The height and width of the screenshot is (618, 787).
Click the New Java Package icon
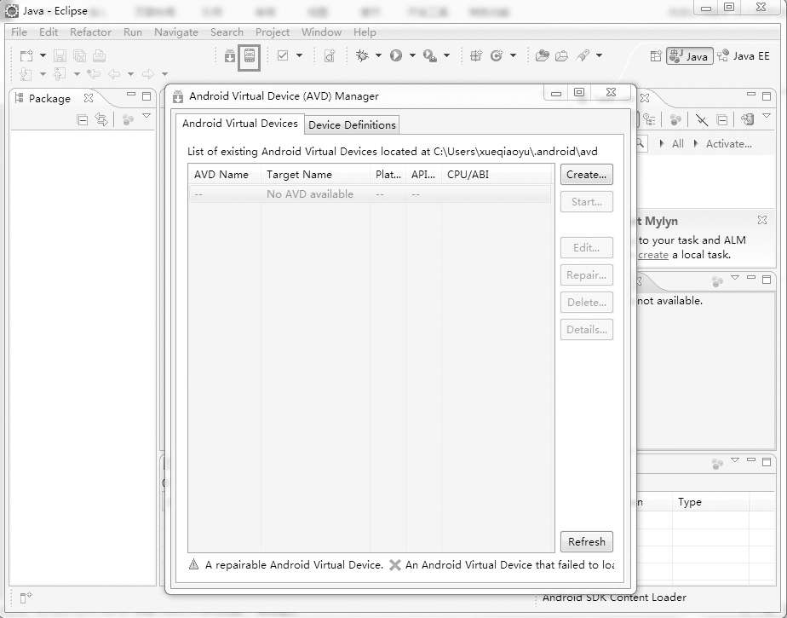click(476, 55)
